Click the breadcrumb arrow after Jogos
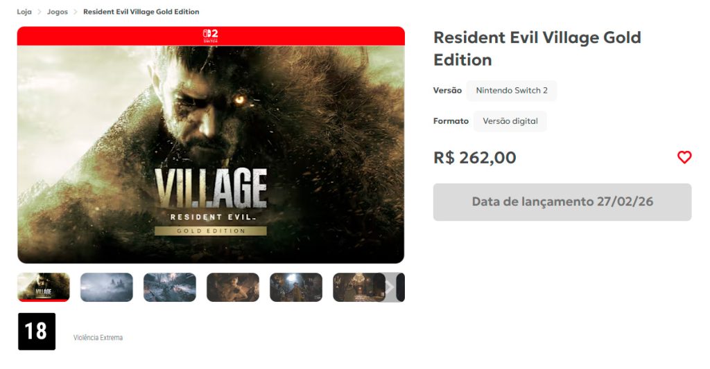The width and height of the screenshot is (710, 369). tap(76, 12)
